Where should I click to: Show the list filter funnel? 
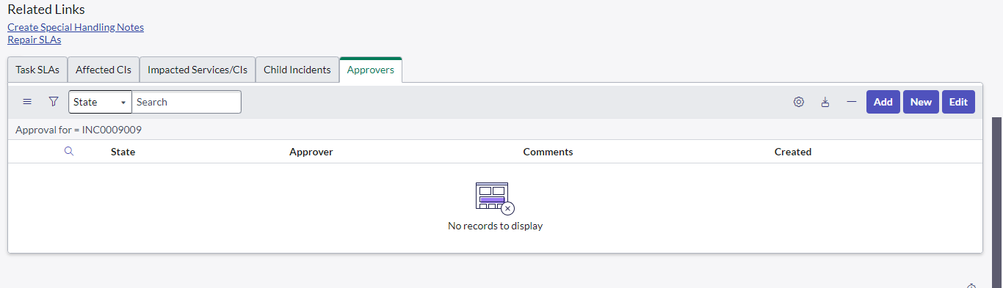(53, 102)
